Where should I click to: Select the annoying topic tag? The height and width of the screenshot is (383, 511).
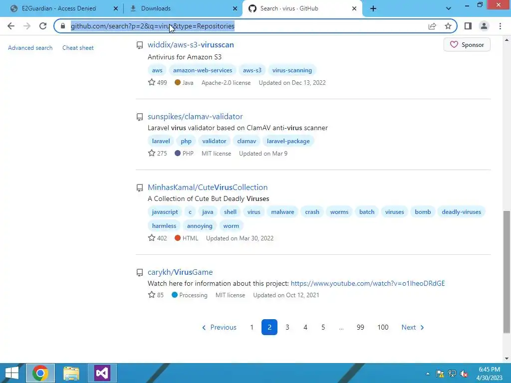[200, 226]
